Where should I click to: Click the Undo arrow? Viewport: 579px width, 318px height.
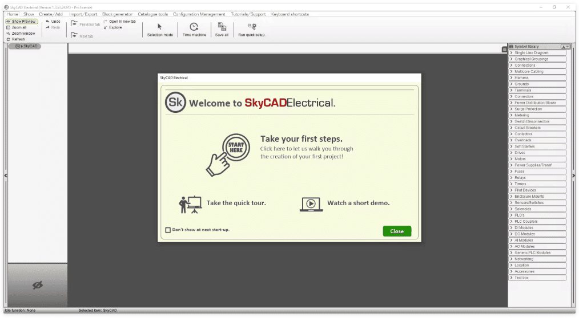pos(47,22)
